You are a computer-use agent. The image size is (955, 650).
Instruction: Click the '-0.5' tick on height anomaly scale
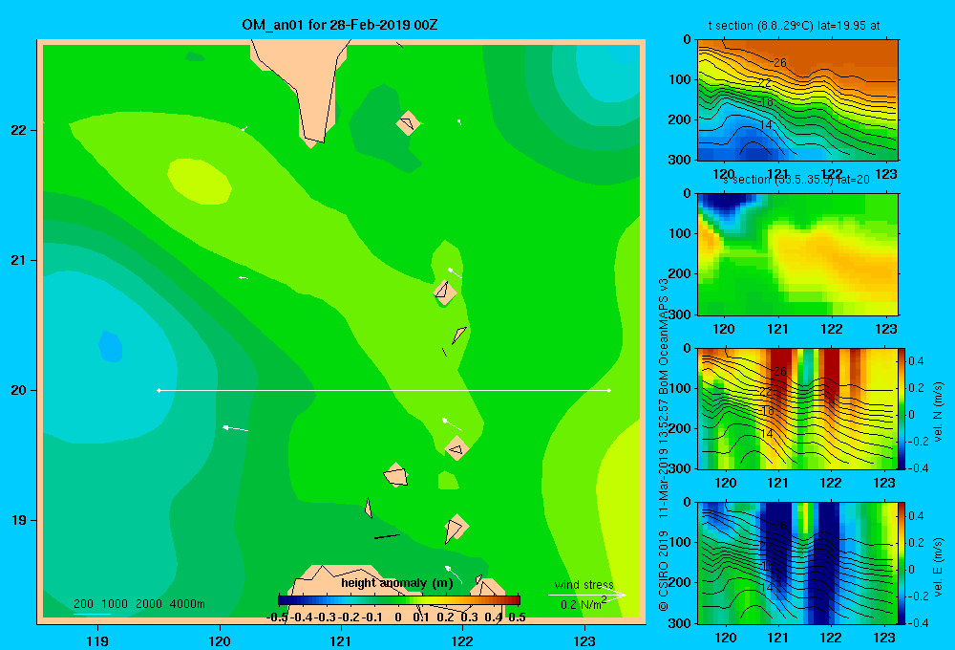(277, 617)
